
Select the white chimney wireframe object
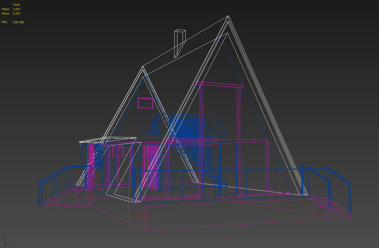[x=180, y=43]
